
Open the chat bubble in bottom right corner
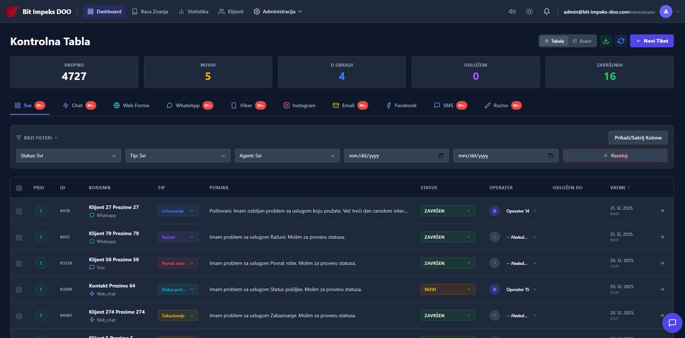[x=672, y=323]
